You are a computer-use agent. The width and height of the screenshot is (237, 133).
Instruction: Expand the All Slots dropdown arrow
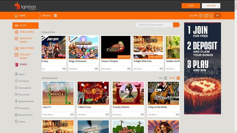[x=55, y=16]
